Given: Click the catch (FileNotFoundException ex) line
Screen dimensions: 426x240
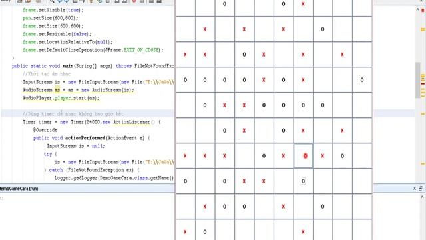Looking at the screenshot, I should 92,170.
